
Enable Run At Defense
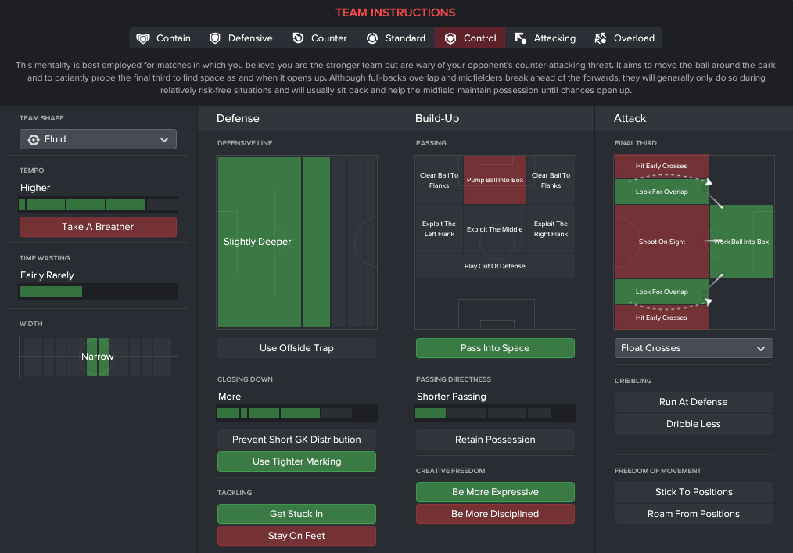coord(694,402)
